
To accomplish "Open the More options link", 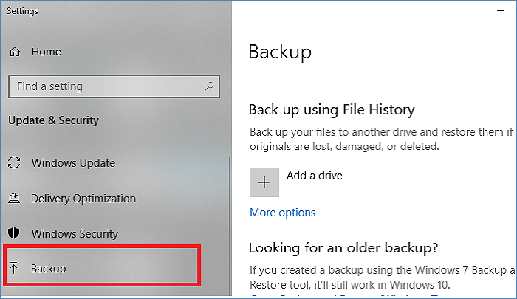I will (282, 213).
